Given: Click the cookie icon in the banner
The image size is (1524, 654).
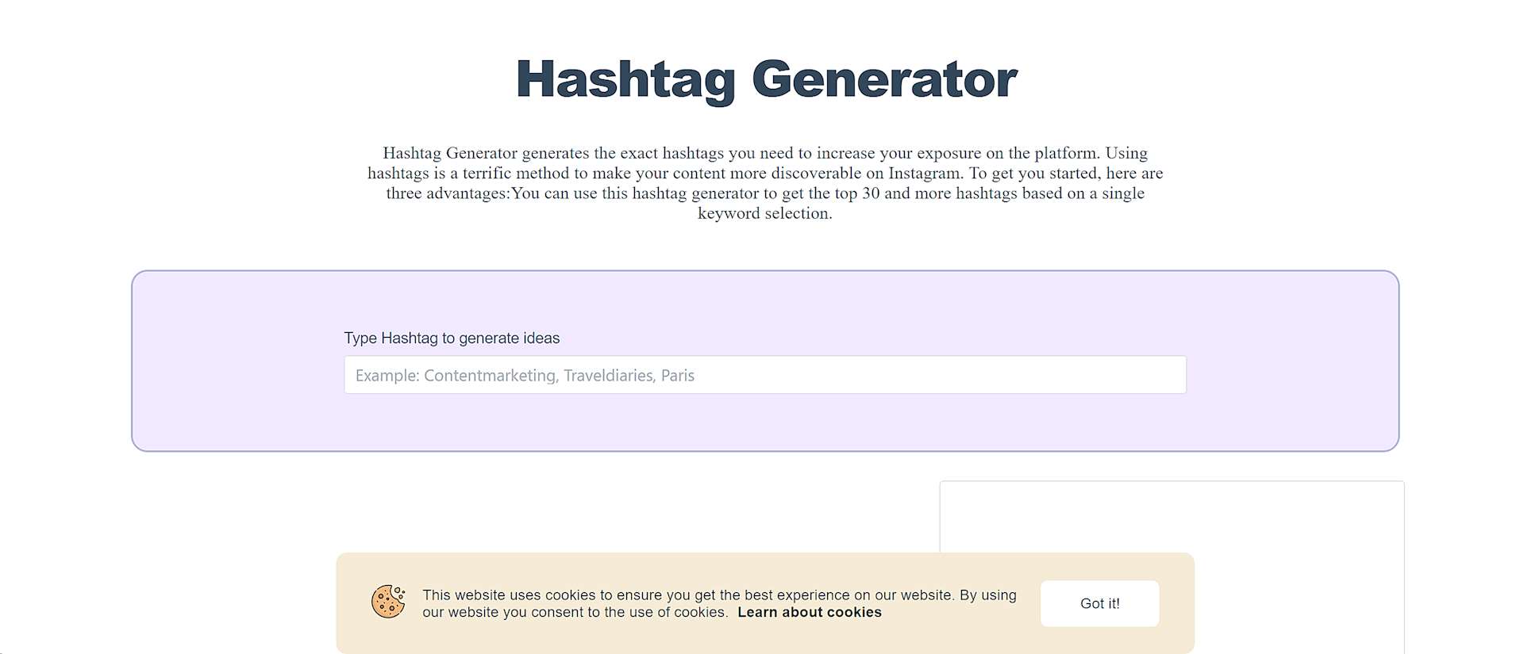Looking at the screenshot, I should pos(388,602).
